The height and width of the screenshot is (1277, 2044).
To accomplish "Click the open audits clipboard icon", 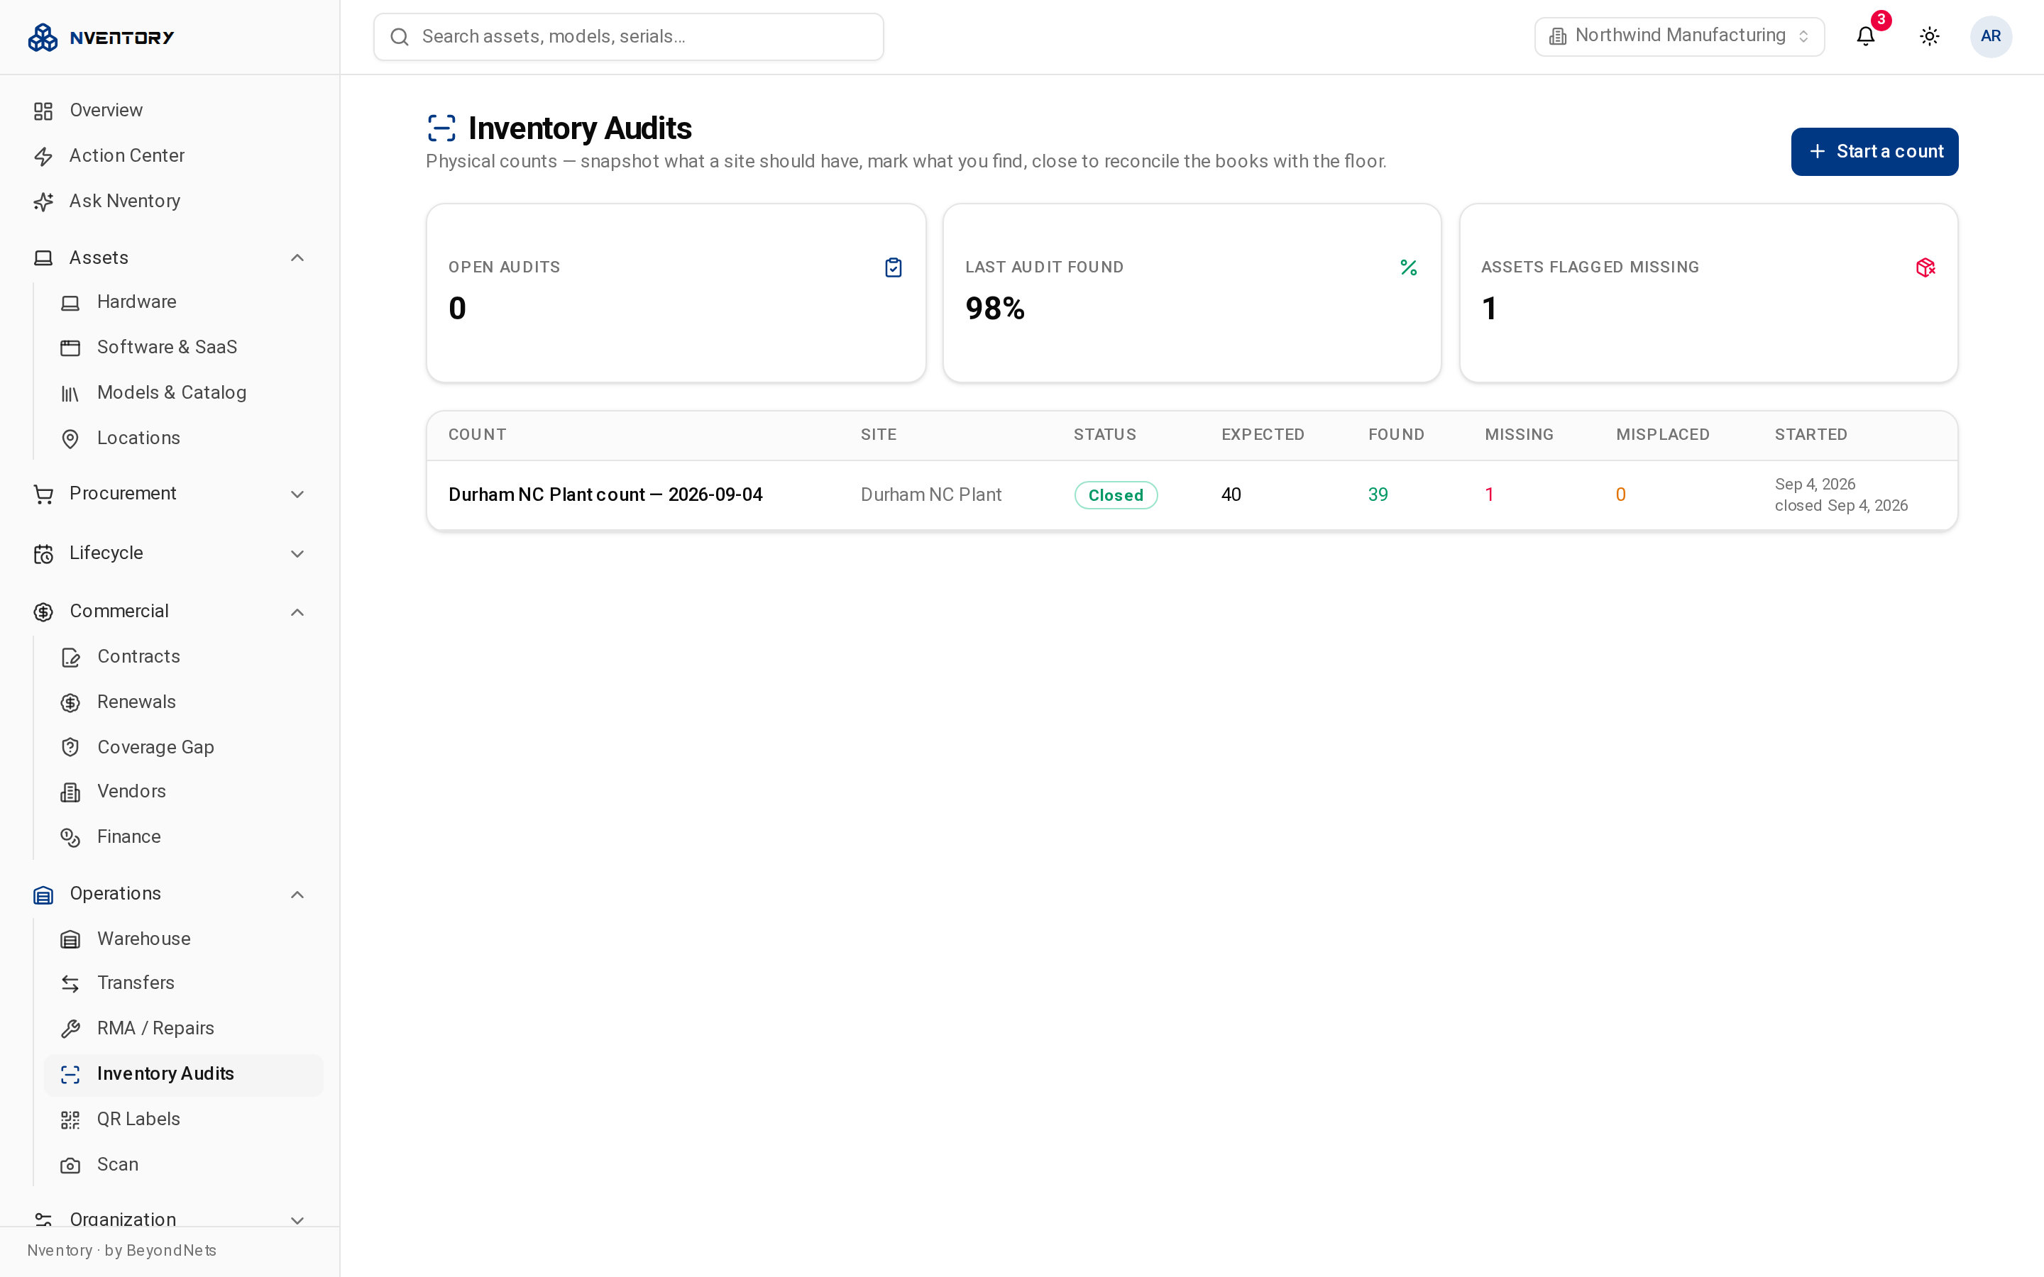I will (x=893, y=267).
